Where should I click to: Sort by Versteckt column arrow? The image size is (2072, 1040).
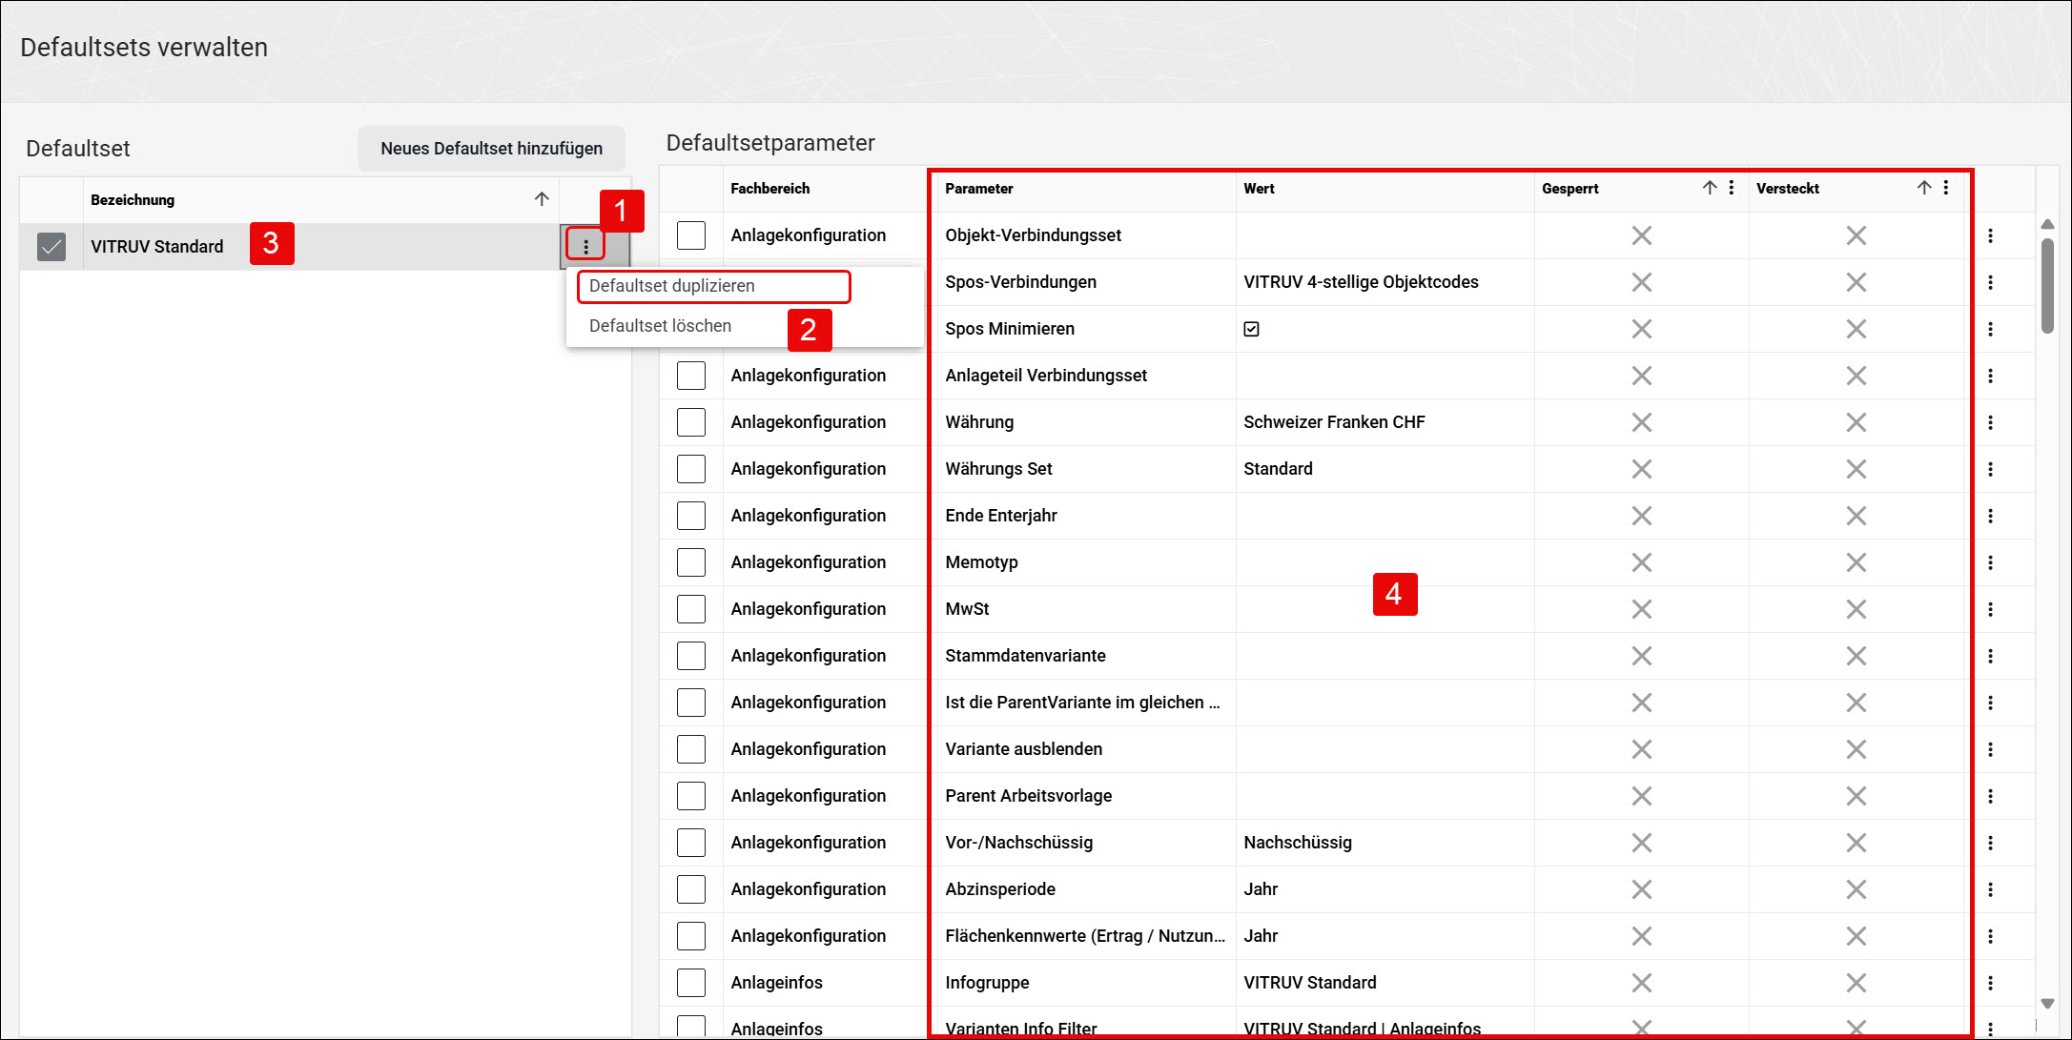(1924, 188)
